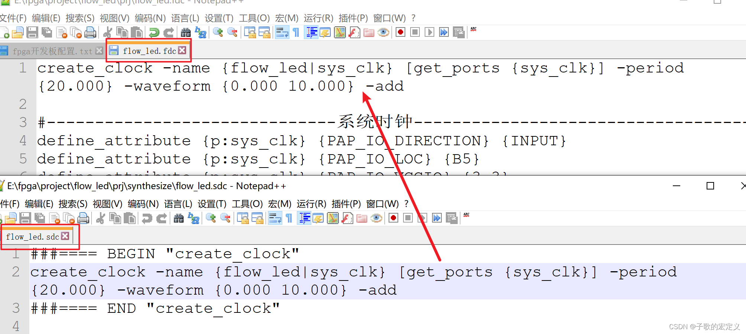Open Find binoculars in flow_led.fdc window

[x=186, y=33]
